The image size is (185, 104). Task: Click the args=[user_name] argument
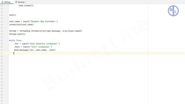pyautogui.click(x=72, y=31)
